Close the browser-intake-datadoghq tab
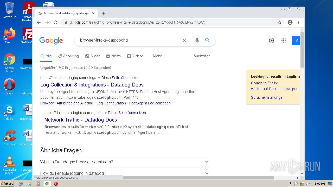 click(x=93, y=13)
